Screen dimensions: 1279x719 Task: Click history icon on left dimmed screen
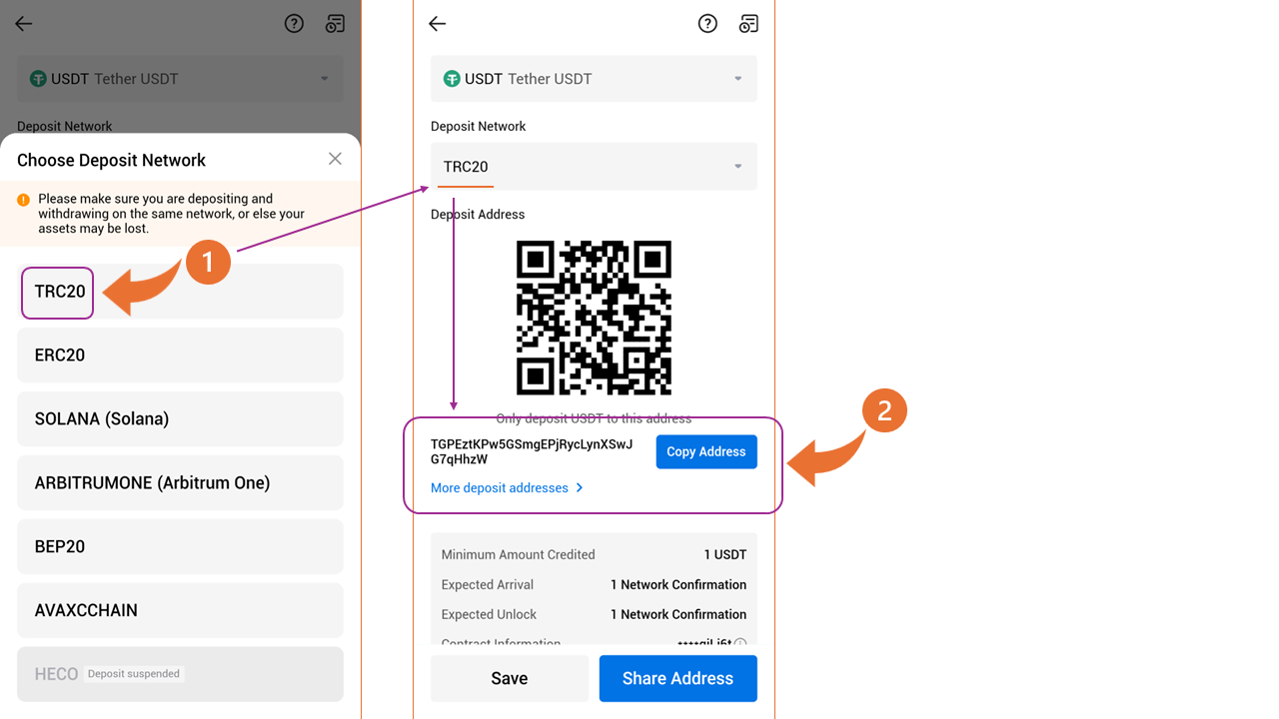[336, 24]
